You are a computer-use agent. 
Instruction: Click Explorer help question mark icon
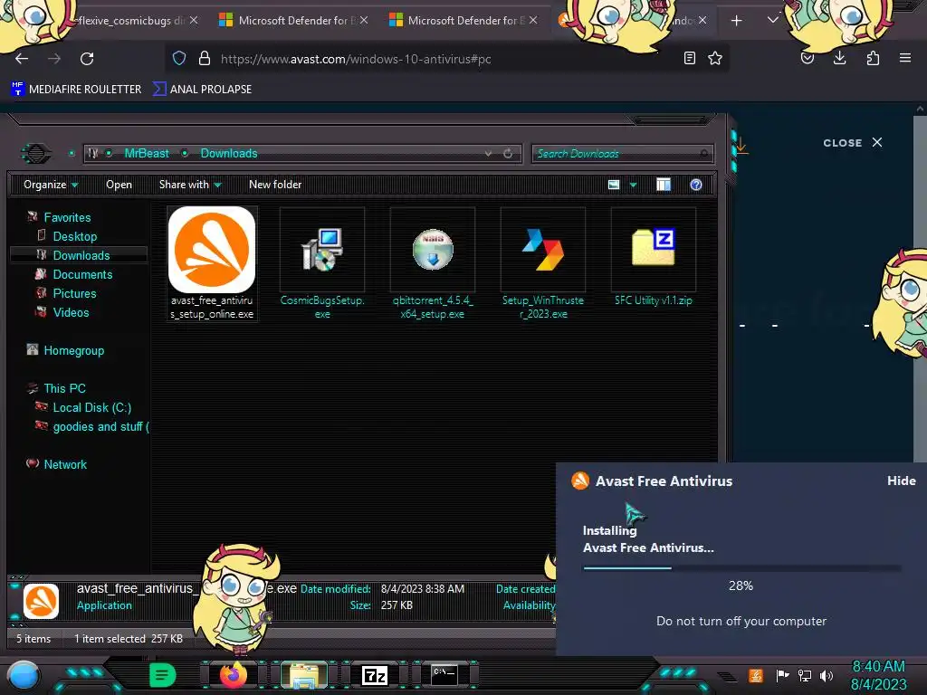[696, 185]
